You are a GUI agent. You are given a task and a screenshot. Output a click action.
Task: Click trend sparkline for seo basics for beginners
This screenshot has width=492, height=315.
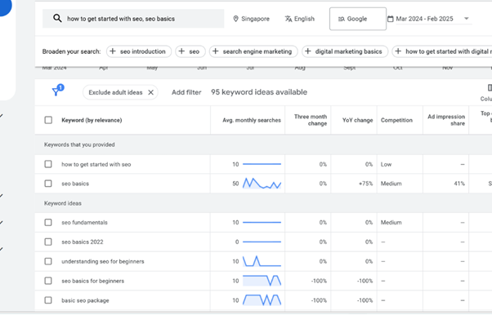pos(262,281)
